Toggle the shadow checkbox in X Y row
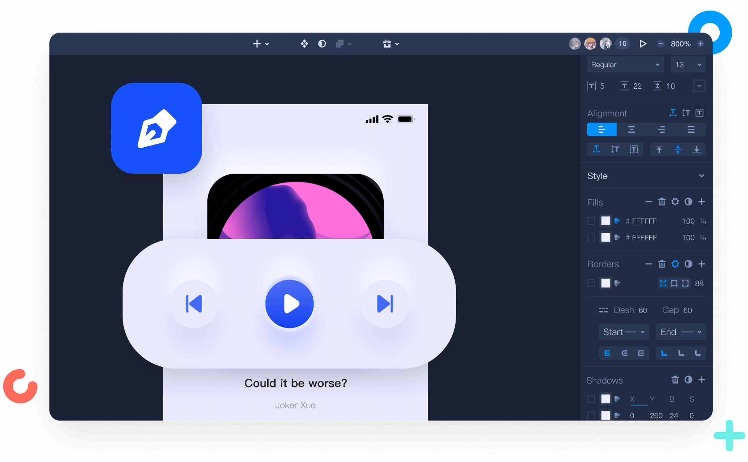Image resolution: width=748 pixels, height=462 pixels. [591, 399]
